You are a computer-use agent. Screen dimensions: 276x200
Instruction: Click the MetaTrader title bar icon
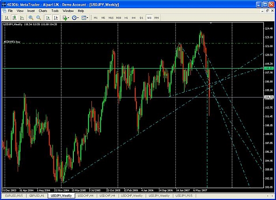coord(4,4)
